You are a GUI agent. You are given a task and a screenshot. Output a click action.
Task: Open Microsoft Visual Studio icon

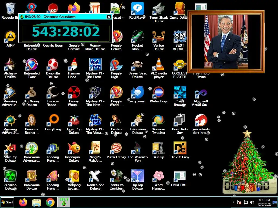pos(201,93)
